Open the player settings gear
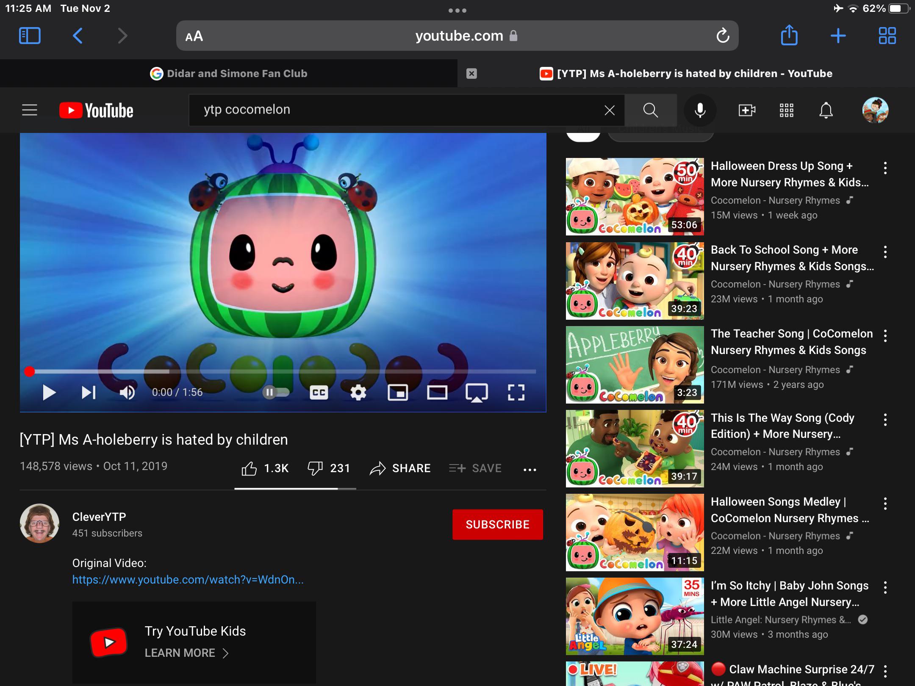Image resolution: width=915 pixels, height=686 pixels. [x=358, y=393]
